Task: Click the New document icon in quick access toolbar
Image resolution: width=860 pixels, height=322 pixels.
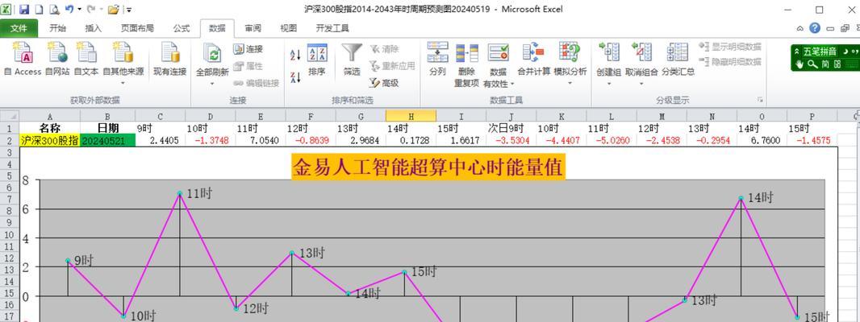Action: [39, 10]
